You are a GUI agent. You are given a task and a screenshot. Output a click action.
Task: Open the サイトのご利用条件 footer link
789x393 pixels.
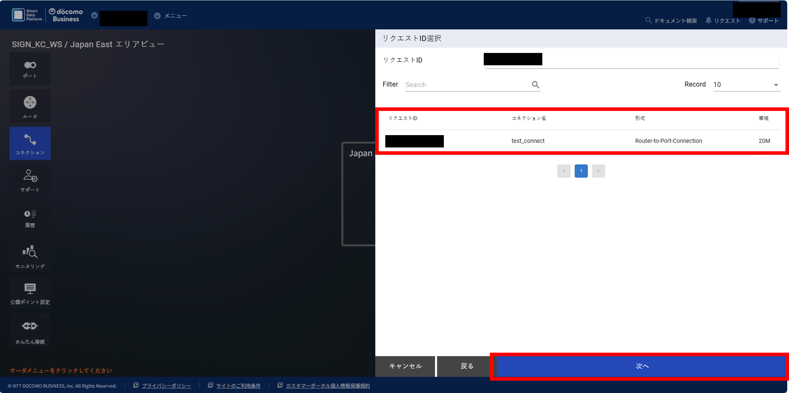click(238, 386)
